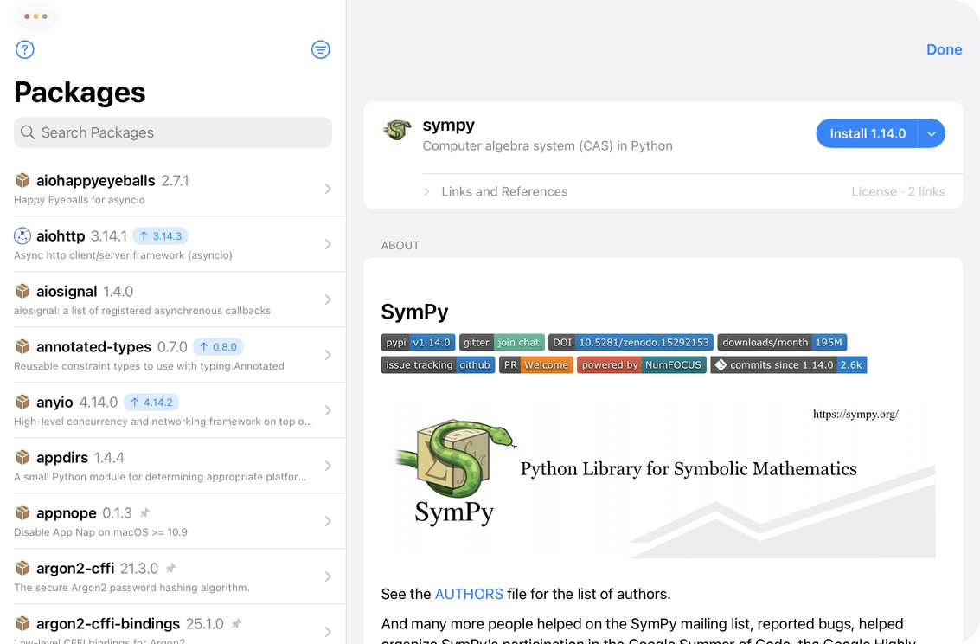Viewport: 980px width, 644px height.
Task: Click the aiosignal package box icon
Action: click(22, 292)
